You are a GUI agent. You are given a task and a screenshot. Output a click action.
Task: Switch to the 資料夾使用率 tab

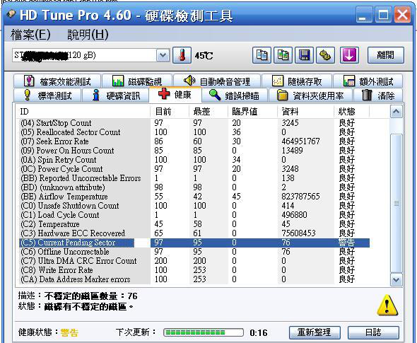310,95
